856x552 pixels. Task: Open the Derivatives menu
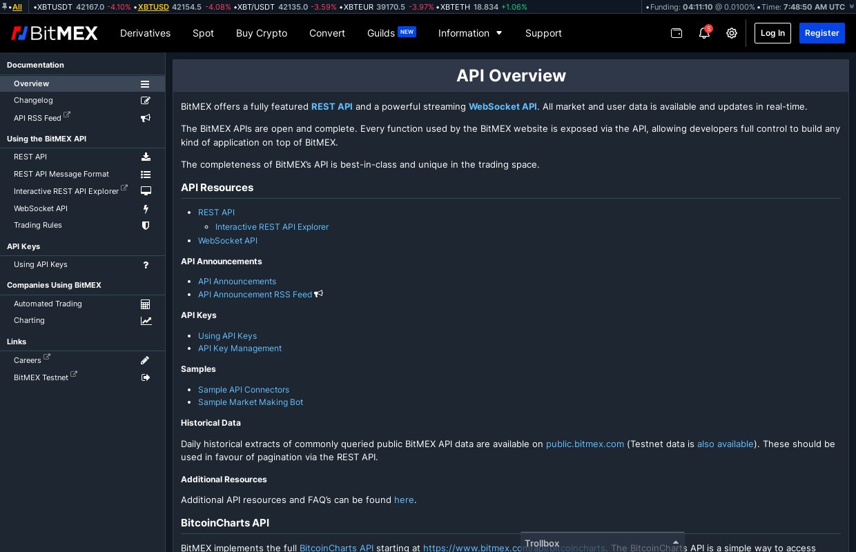pos(145,33)
